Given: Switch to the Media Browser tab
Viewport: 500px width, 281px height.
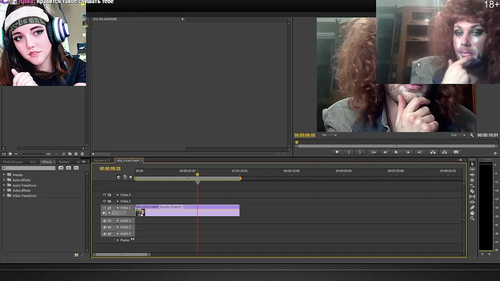Looking at the screenshot, I should coord(13,162).
